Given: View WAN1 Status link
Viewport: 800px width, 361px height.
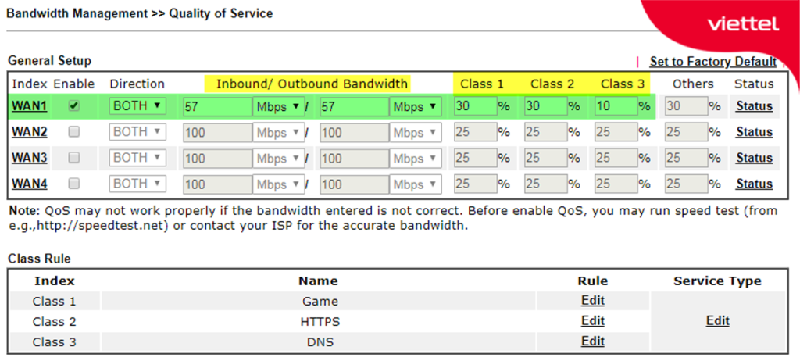Looking at the screenshot, I should click(x=754, y=106).
